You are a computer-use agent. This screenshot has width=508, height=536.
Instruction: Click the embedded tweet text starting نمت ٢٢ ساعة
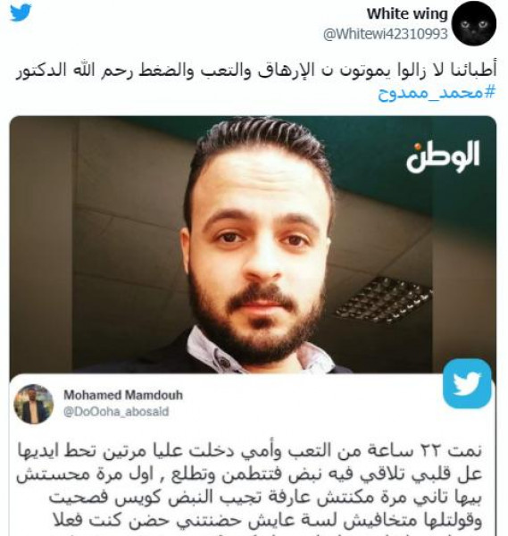[250, 450]
